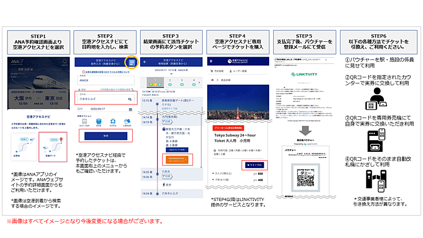Click the ANA logo in app header
Screen dimensions: 423x238
17,62
